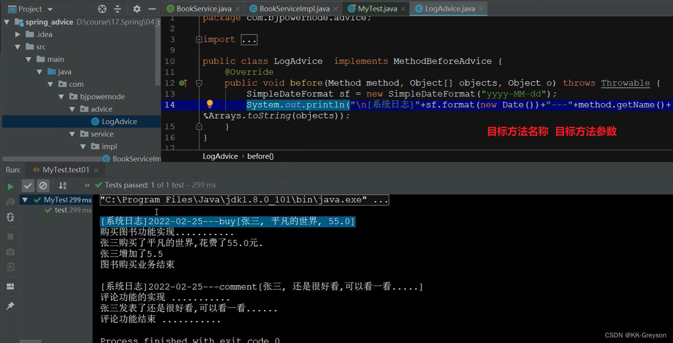Click the Rerun Failed Tests icon

tap(10, 202)
